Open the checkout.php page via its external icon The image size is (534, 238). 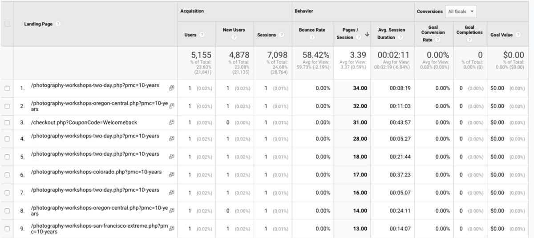171,122
